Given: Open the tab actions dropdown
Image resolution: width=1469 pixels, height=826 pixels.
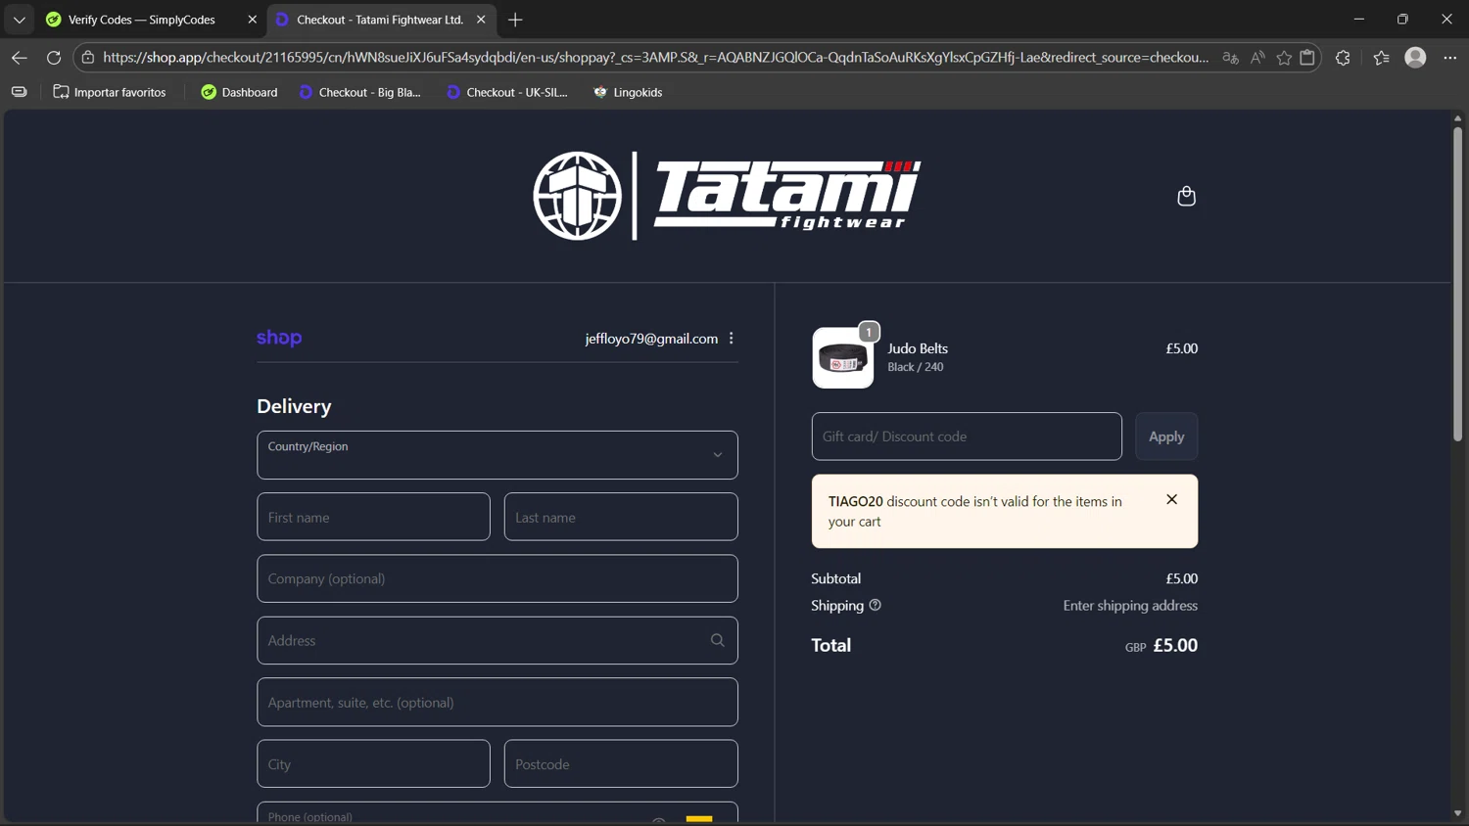Looking at the screenshot, I should click(x=19, y=20).
